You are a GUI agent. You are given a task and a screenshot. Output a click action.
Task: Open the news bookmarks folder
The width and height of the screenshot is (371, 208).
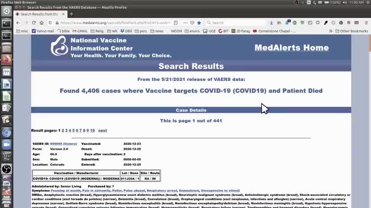(157, 31)
